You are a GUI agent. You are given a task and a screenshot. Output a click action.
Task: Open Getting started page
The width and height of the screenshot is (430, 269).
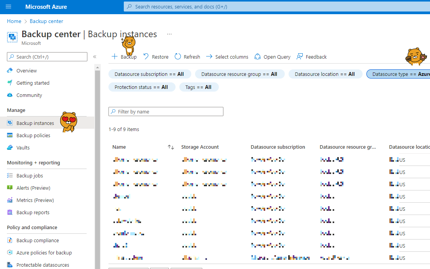point(33,83)
